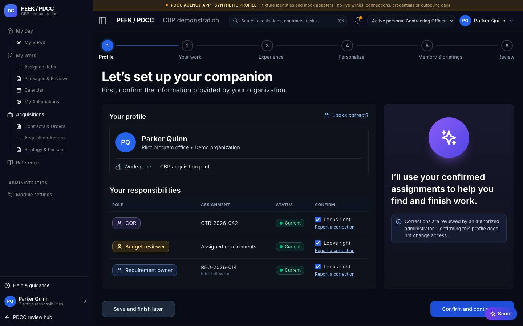Click PQ avatar in profile card
Screen dimensions: 523x326
coord(126,142)
